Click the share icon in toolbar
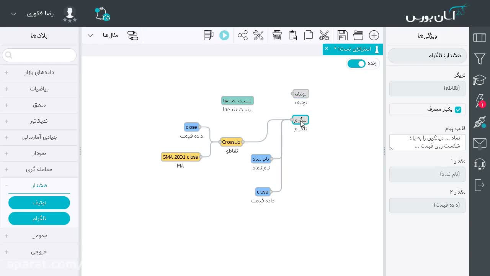The width and height of the screenshot is (490, 276). tap(243, 35)
